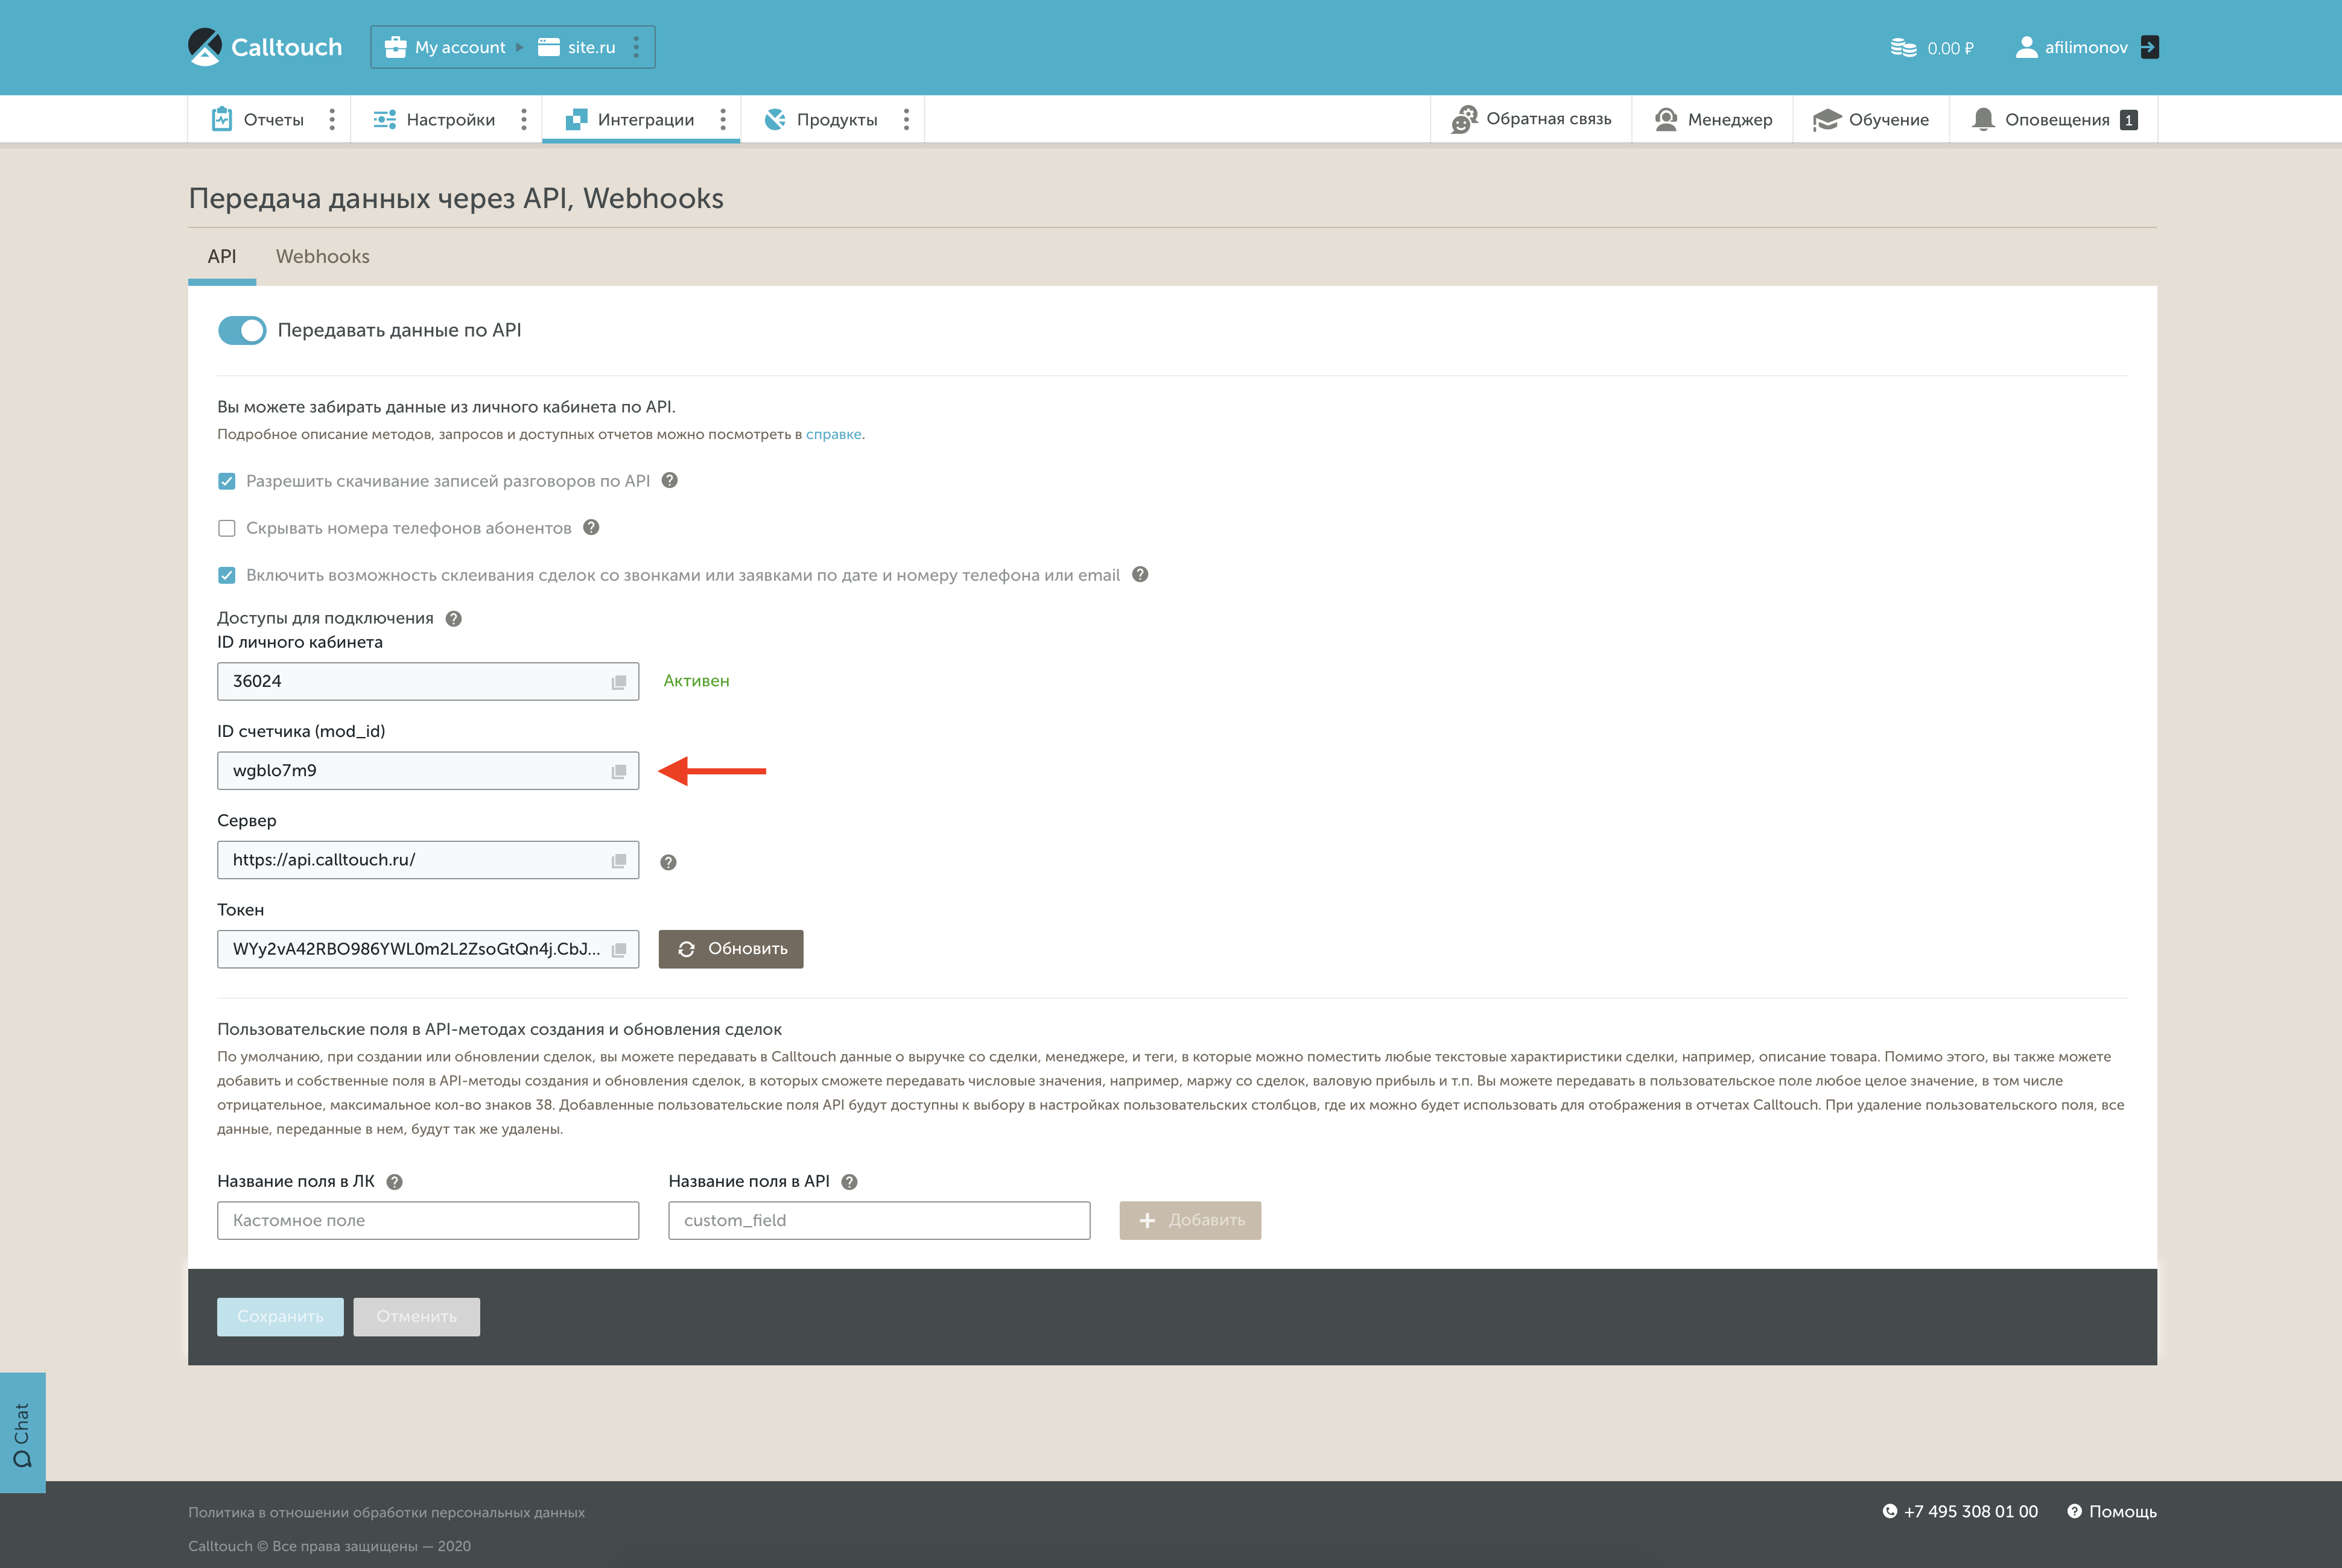Show help for the Сервер field

coord(668,862)
